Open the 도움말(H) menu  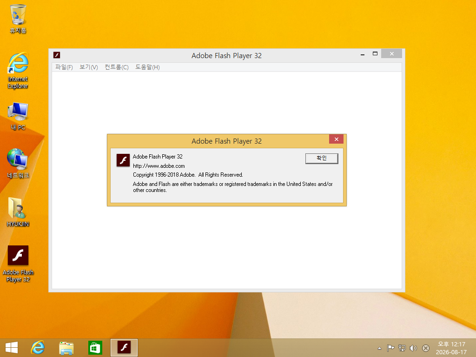coord(147,67)
